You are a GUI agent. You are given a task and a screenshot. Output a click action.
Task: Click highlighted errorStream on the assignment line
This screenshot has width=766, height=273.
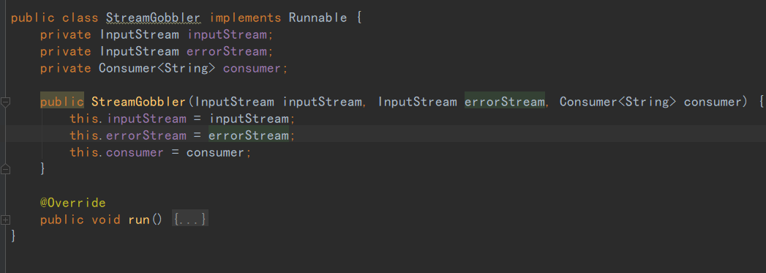[248, 135]
